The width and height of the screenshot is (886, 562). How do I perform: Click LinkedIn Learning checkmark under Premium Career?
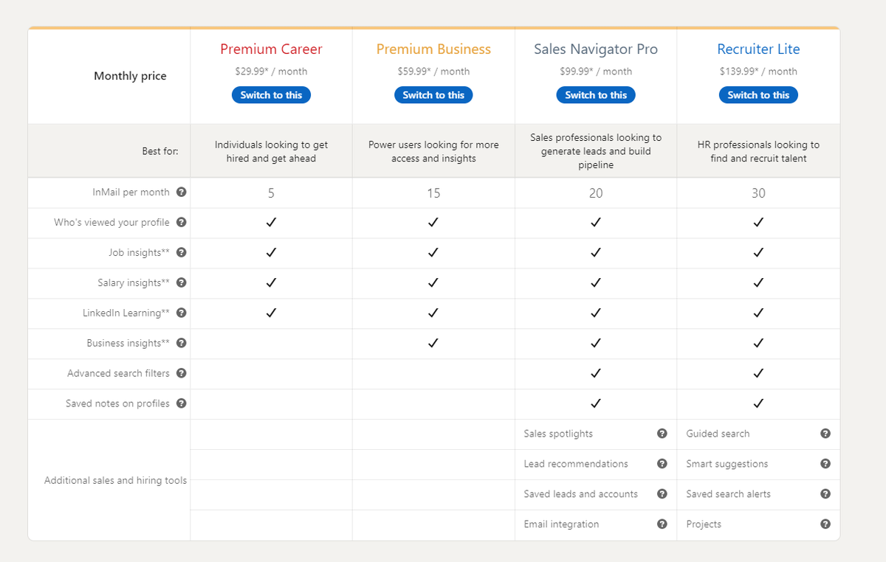click(x=271, y=313)
